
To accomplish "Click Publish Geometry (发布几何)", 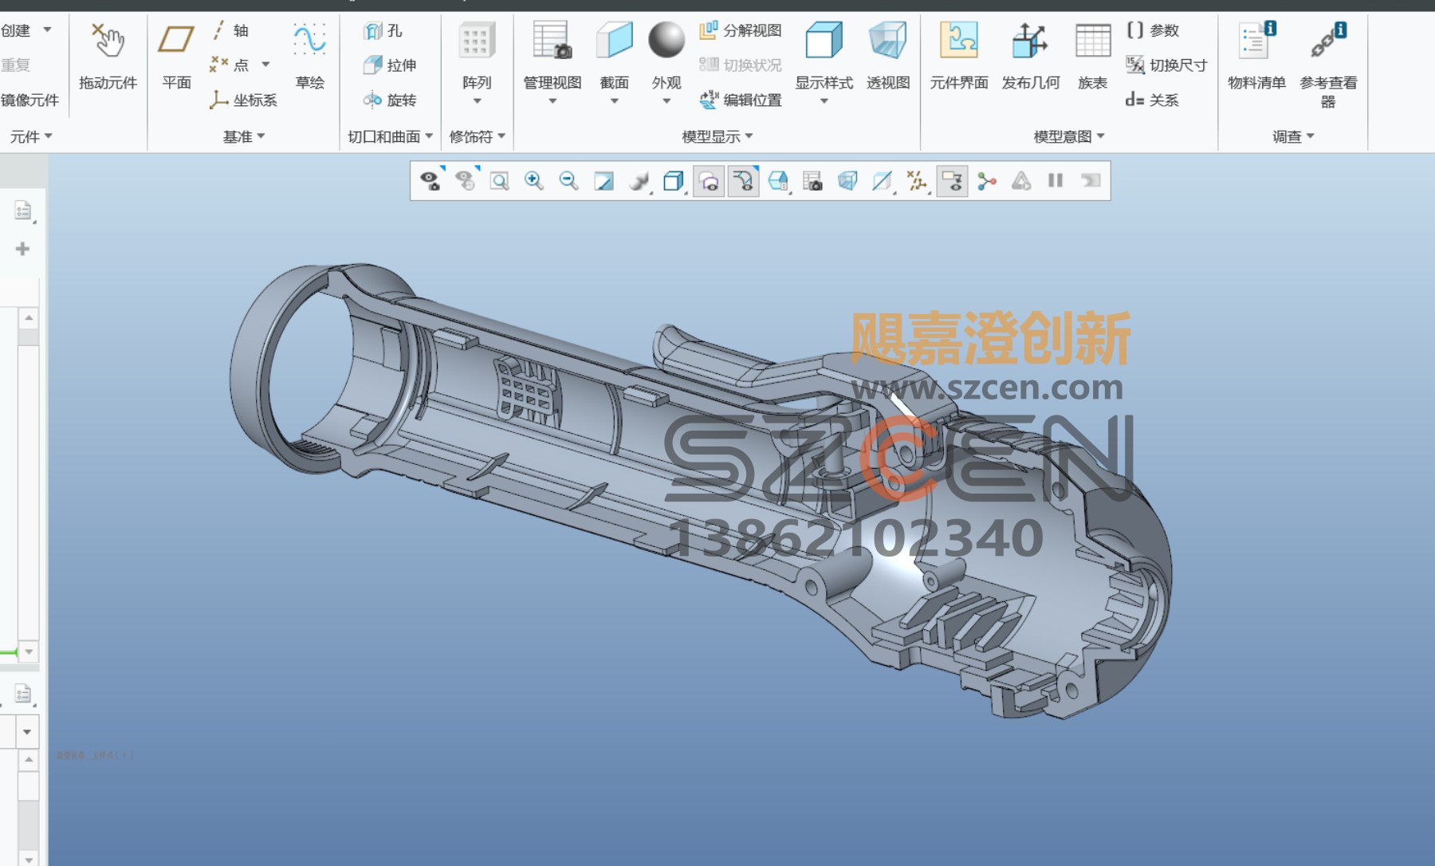I will click(1030, 56).
